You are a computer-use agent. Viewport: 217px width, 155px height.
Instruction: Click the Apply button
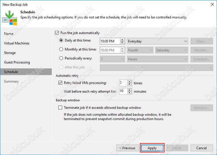[x=152, y=148]
